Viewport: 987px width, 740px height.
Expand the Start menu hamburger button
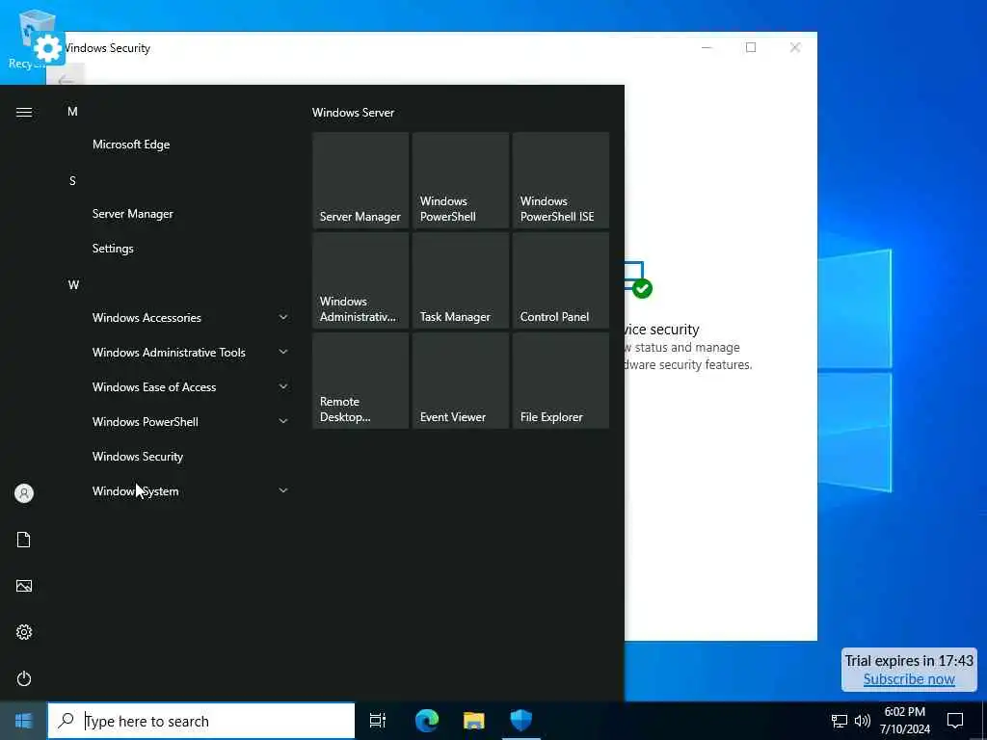point(24,112)
